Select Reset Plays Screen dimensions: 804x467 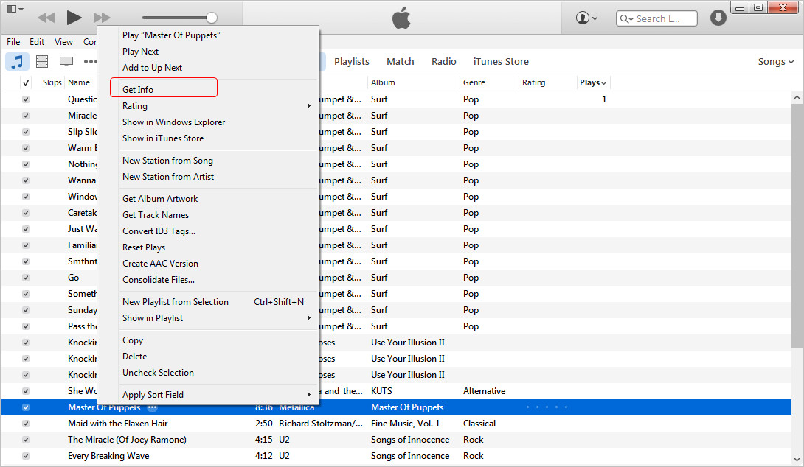coord(144,247)
